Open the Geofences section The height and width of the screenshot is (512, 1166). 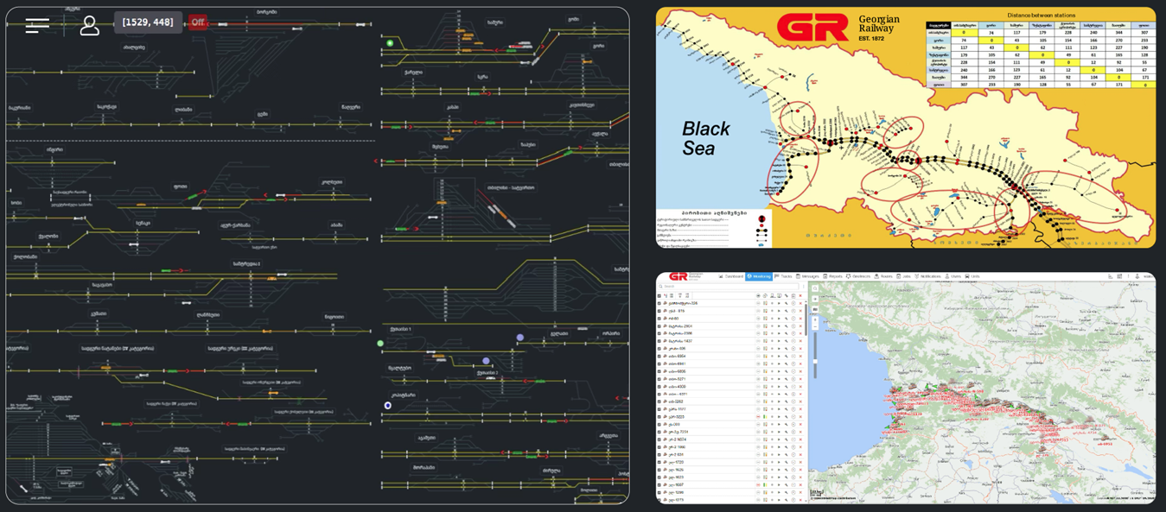click(859, 276)
